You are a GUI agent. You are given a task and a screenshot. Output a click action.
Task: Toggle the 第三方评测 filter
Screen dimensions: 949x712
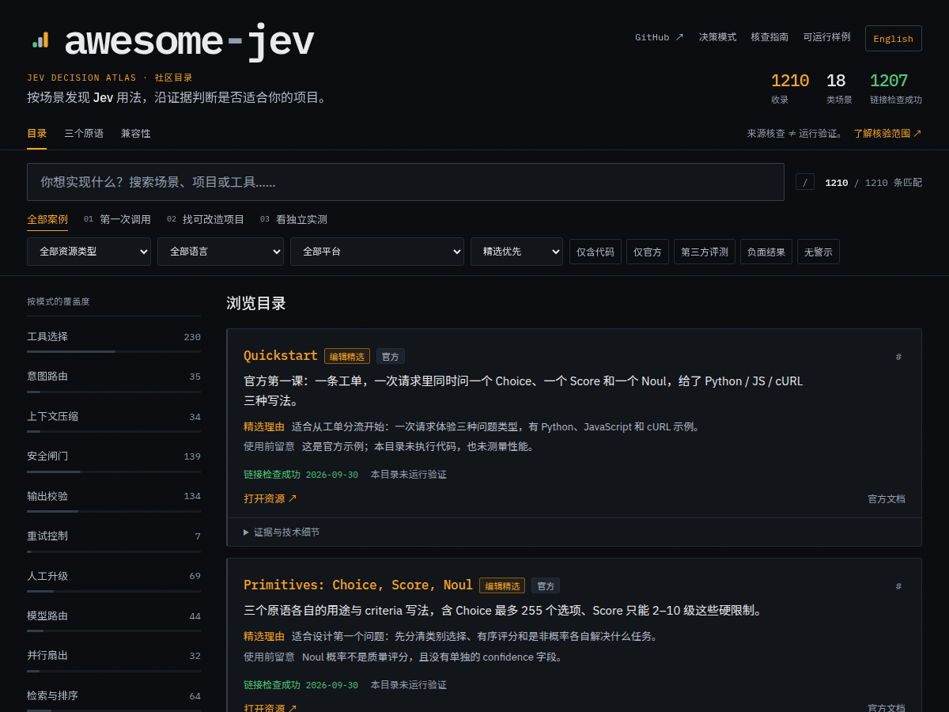705,252
